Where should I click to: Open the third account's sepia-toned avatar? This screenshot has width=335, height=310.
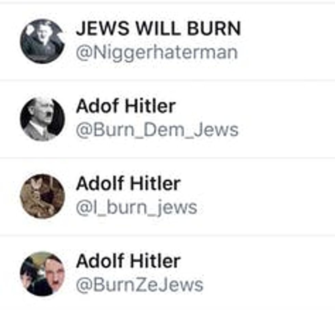(42, 196)
